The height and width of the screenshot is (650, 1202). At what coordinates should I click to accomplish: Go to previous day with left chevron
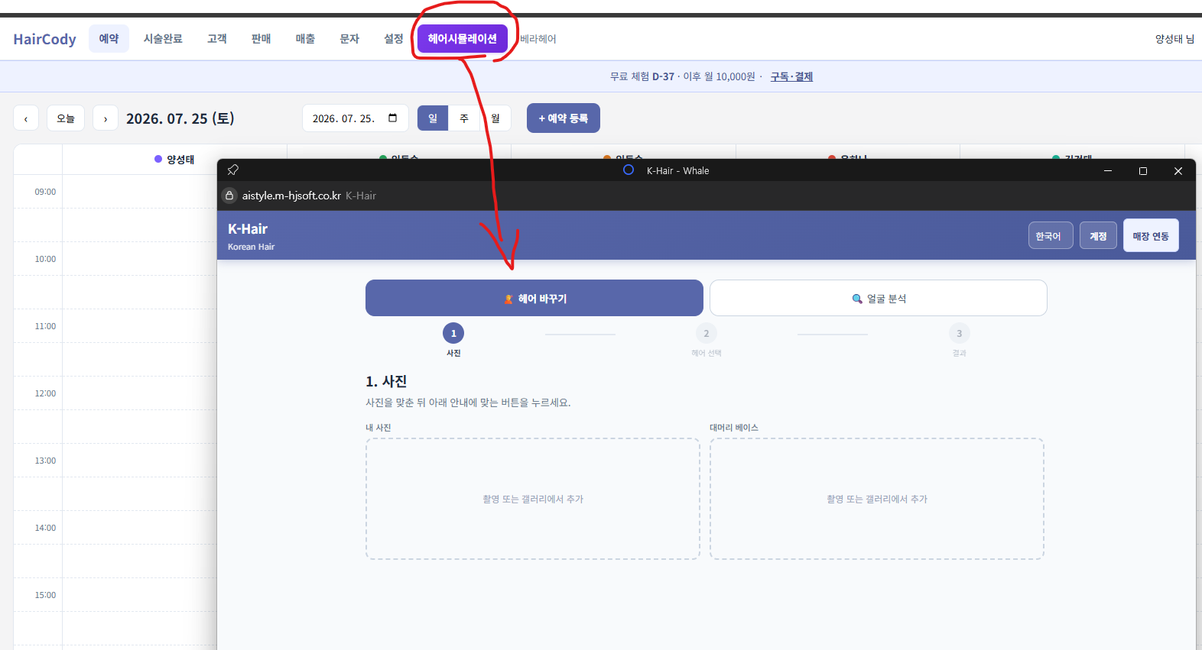pos(26,118)
